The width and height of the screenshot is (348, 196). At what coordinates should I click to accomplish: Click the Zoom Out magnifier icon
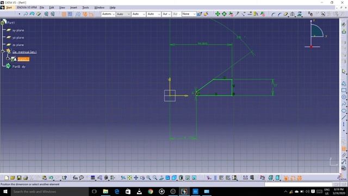click(x=155, y=178)
